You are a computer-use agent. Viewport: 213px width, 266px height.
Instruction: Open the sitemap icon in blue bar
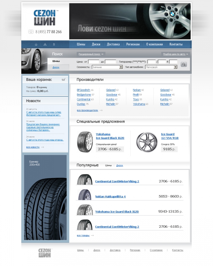(45, 44)
